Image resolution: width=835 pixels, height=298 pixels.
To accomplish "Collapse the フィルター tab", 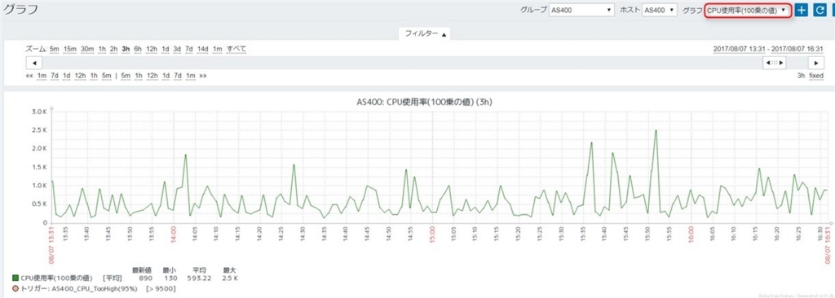I will [426, 33].
